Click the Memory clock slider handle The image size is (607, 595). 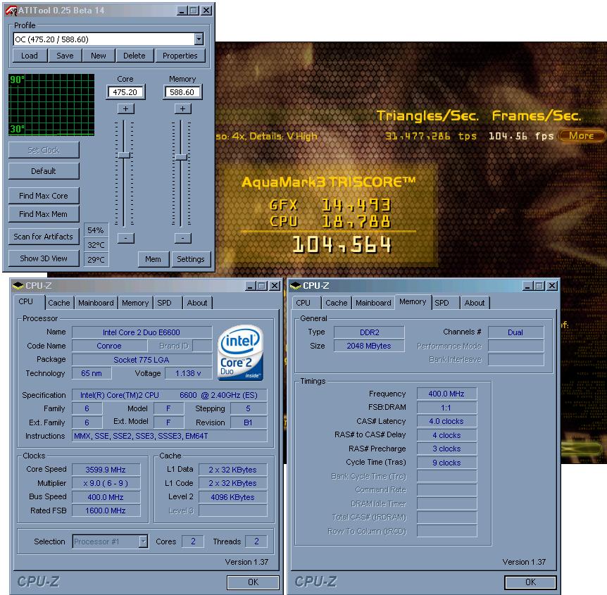181,157
